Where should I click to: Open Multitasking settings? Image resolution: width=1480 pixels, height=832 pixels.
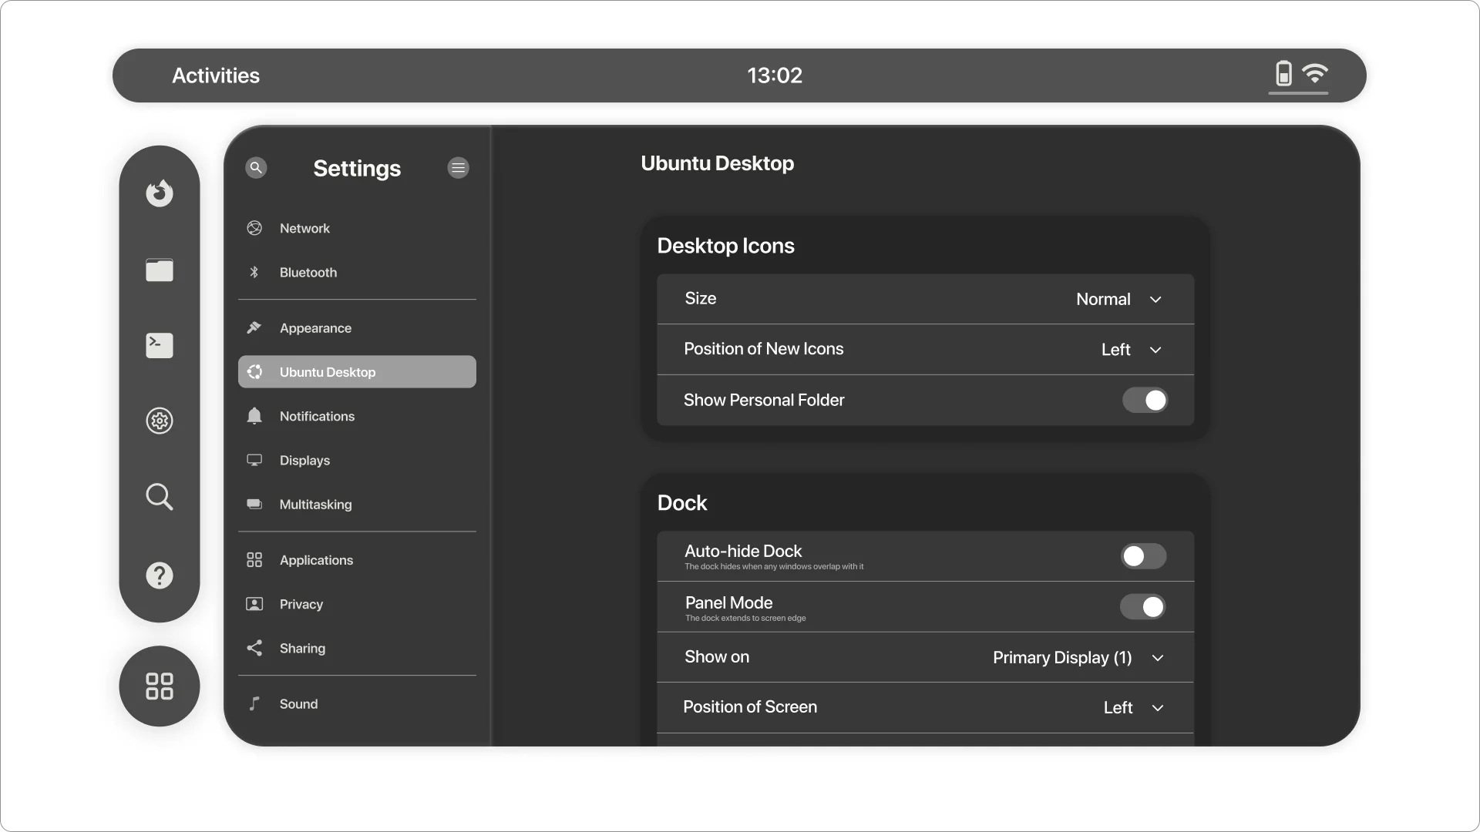tap(357, 504)
